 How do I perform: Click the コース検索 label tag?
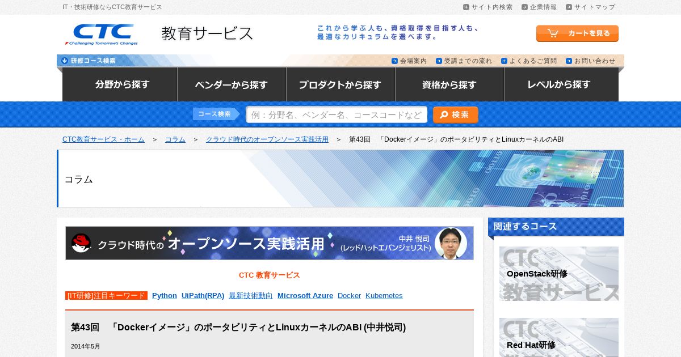click(x=216, y=114)
